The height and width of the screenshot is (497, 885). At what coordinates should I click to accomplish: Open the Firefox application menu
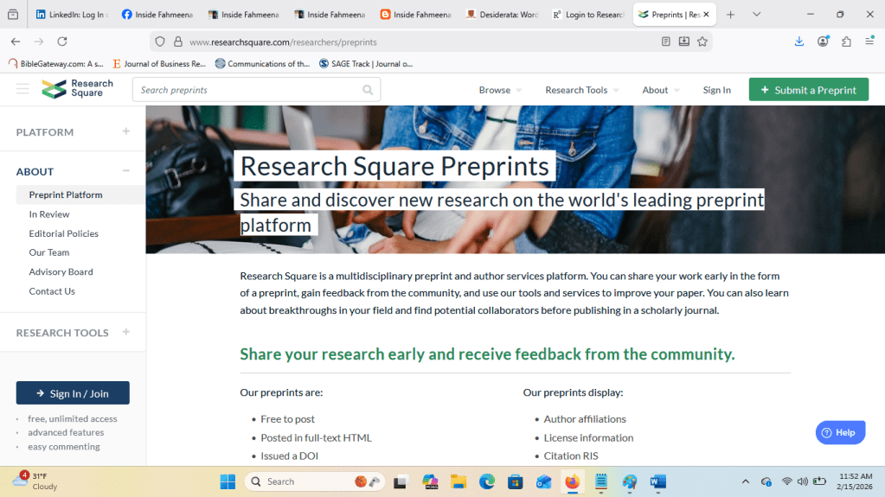click(x=869, y=41)
